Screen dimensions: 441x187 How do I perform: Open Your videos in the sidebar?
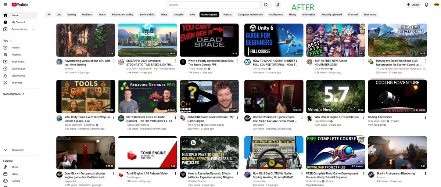(18, 62)
